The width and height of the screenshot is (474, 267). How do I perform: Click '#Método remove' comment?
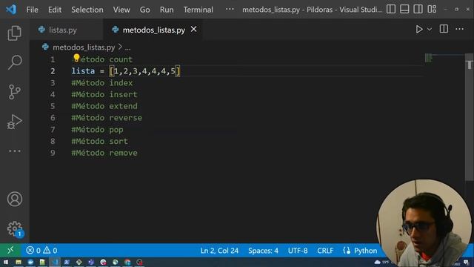(x=104, y=153)
